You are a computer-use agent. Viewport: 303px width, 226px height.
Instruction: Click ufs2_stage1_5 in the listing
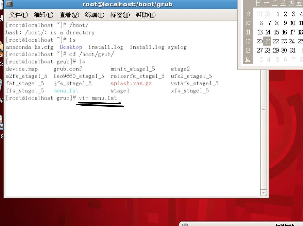[x=191, y=76]
